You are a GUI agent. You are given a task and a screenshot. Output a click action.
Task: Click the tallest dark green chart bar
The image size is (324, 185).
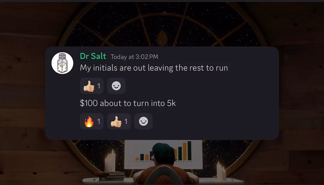[189, 151]
